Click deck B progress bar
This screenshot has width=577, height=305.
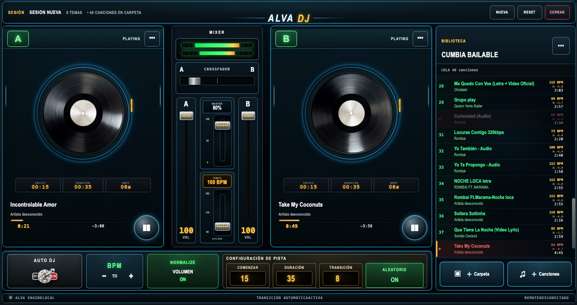click(338, 220)
